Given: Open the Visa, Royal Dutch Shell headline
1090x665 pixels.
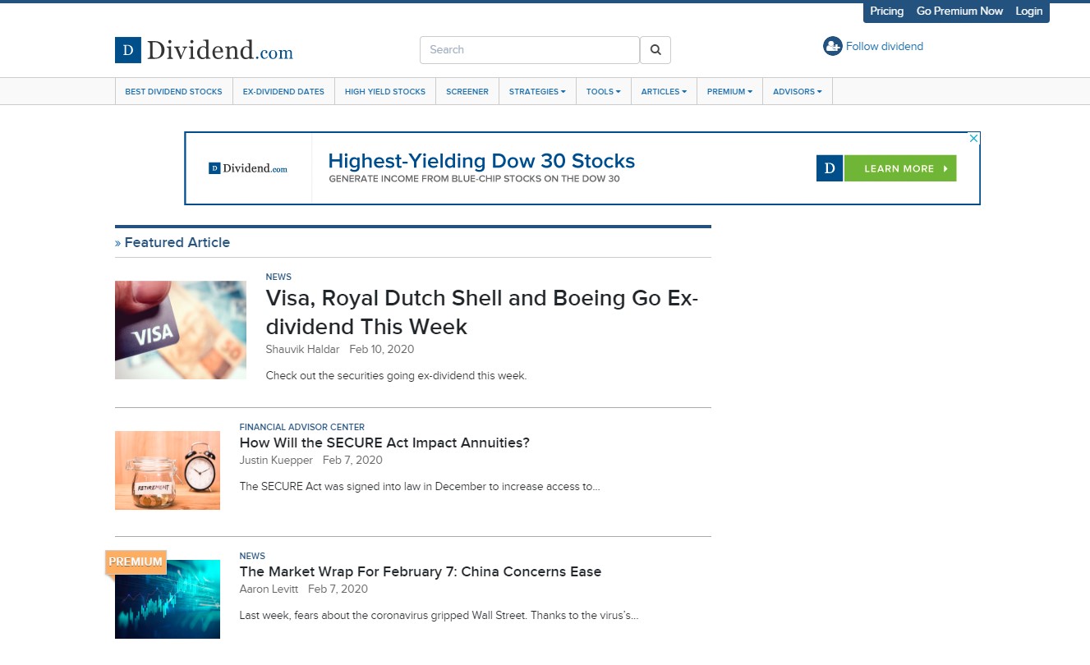Looking at the screenshot, I should [482, 312].
